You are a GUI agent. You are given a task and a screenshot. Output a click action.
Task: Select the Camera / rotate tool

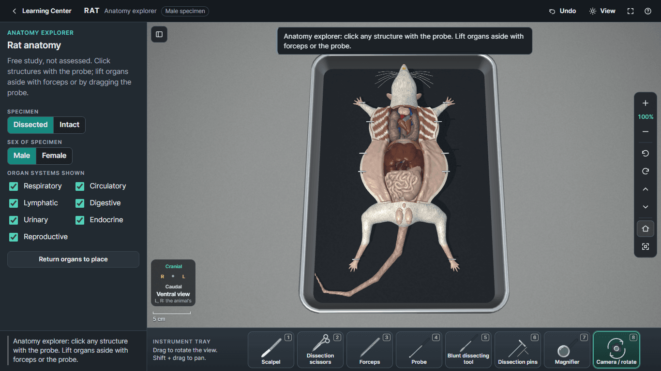click(x=616, y=350)
